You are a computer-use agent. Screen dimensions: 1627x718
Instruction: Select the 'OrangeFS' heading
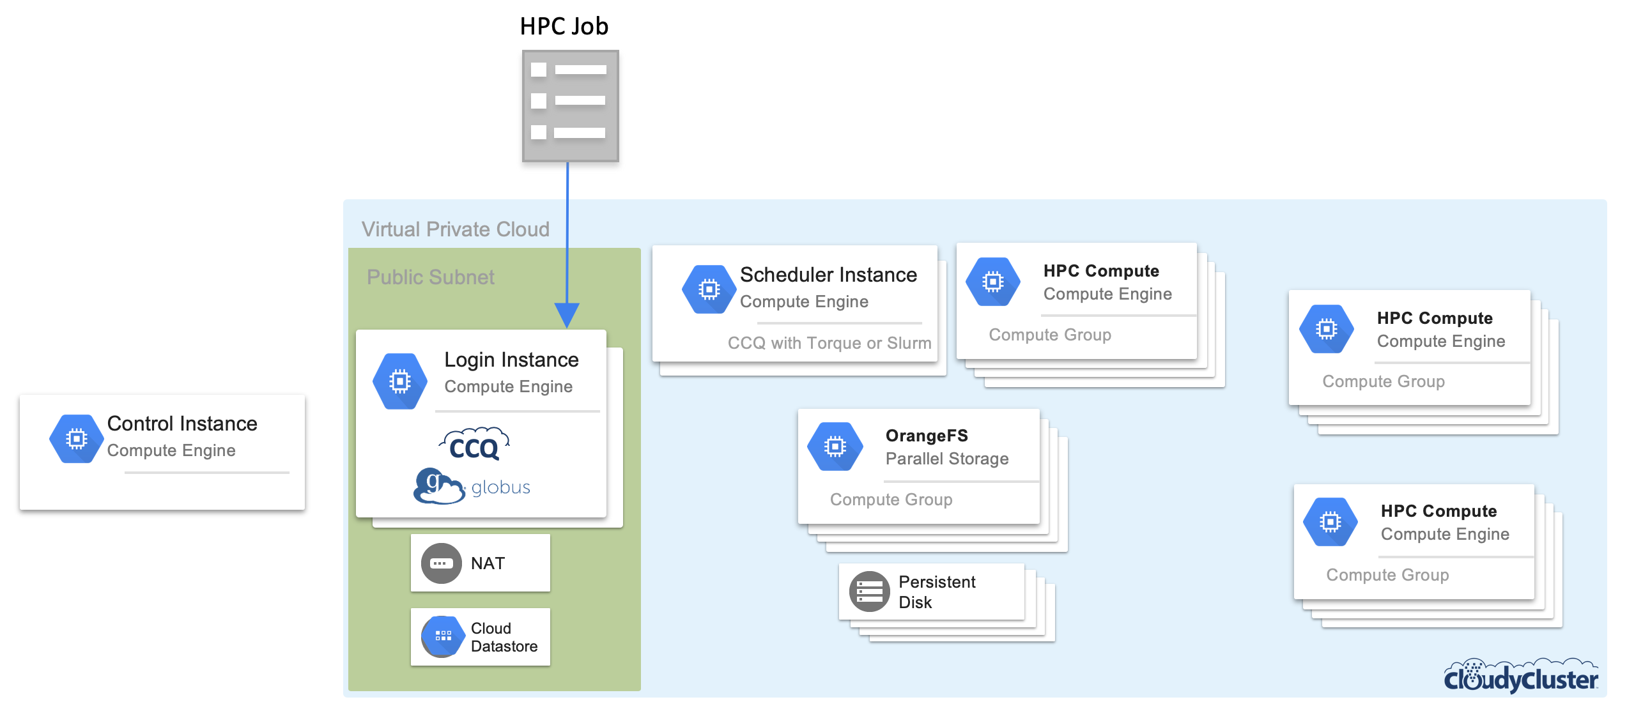tap(927, 436)
